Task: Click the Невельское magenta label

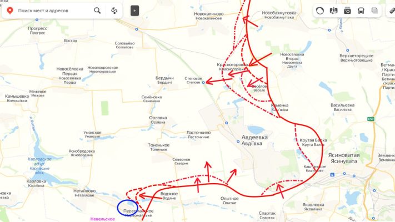Action: click(x=103, y=219)
